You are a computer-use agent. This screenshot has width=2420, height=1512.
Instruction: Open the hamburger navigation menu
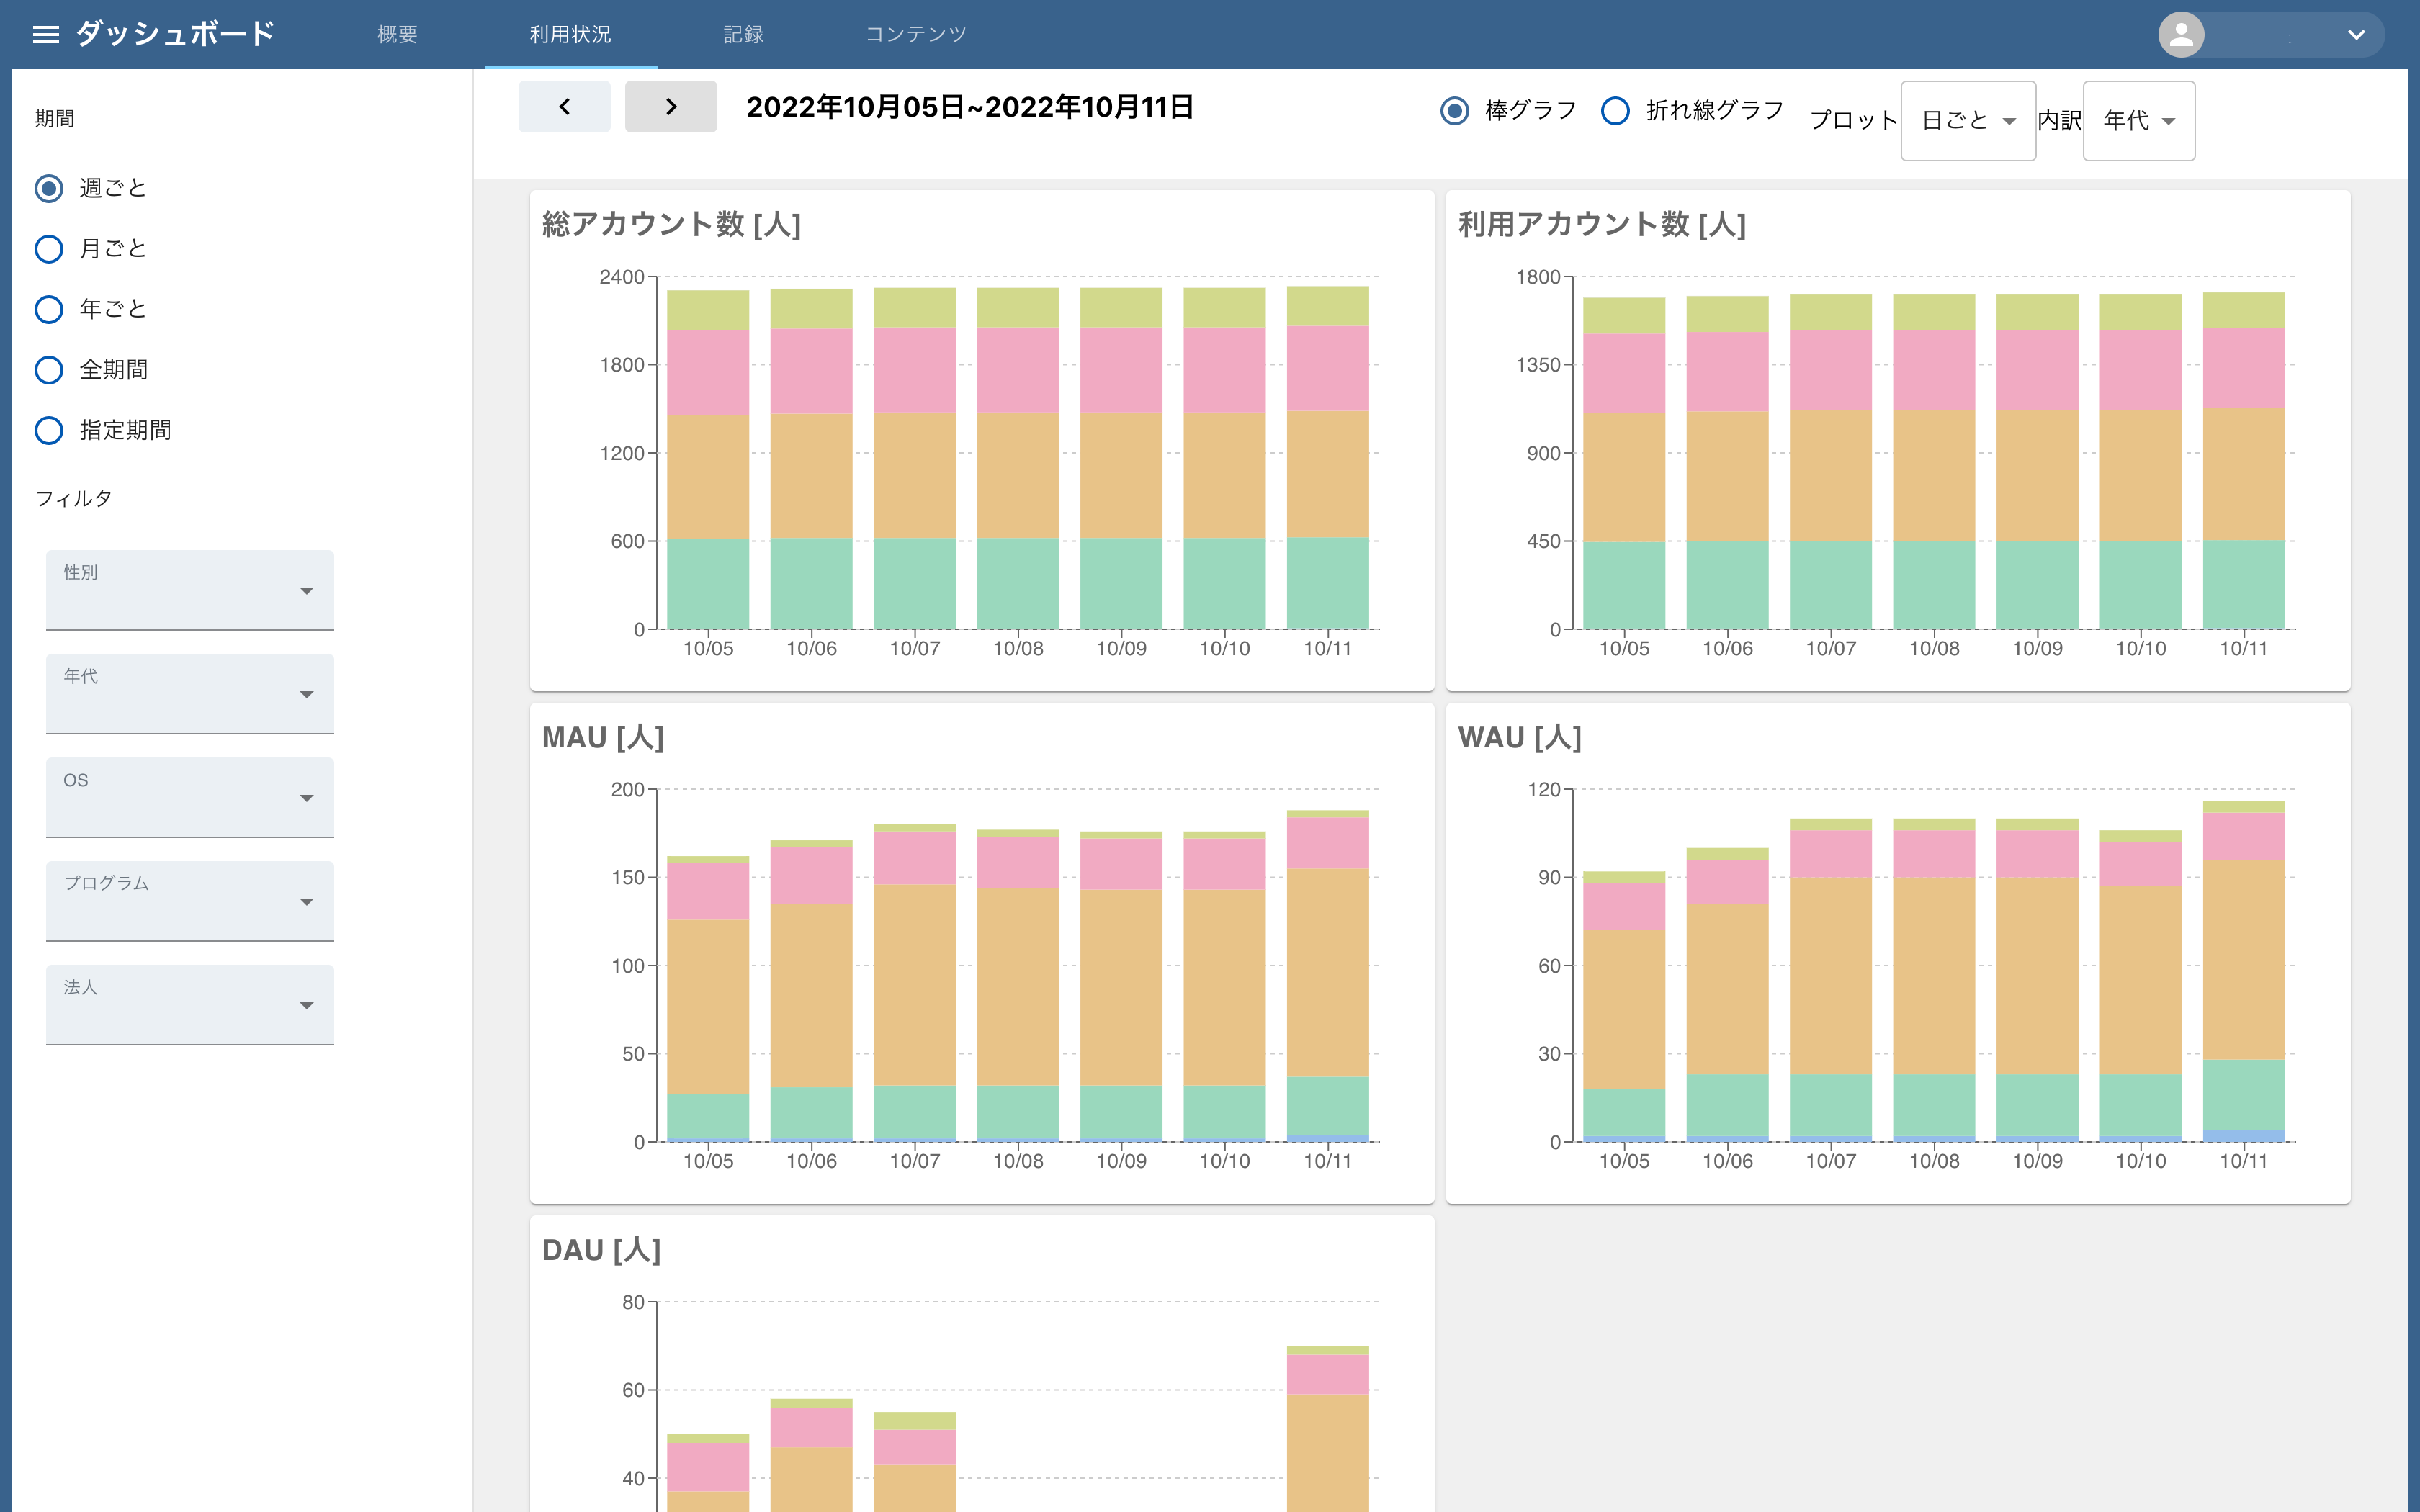pyautogui.click(x=46, y=35)
